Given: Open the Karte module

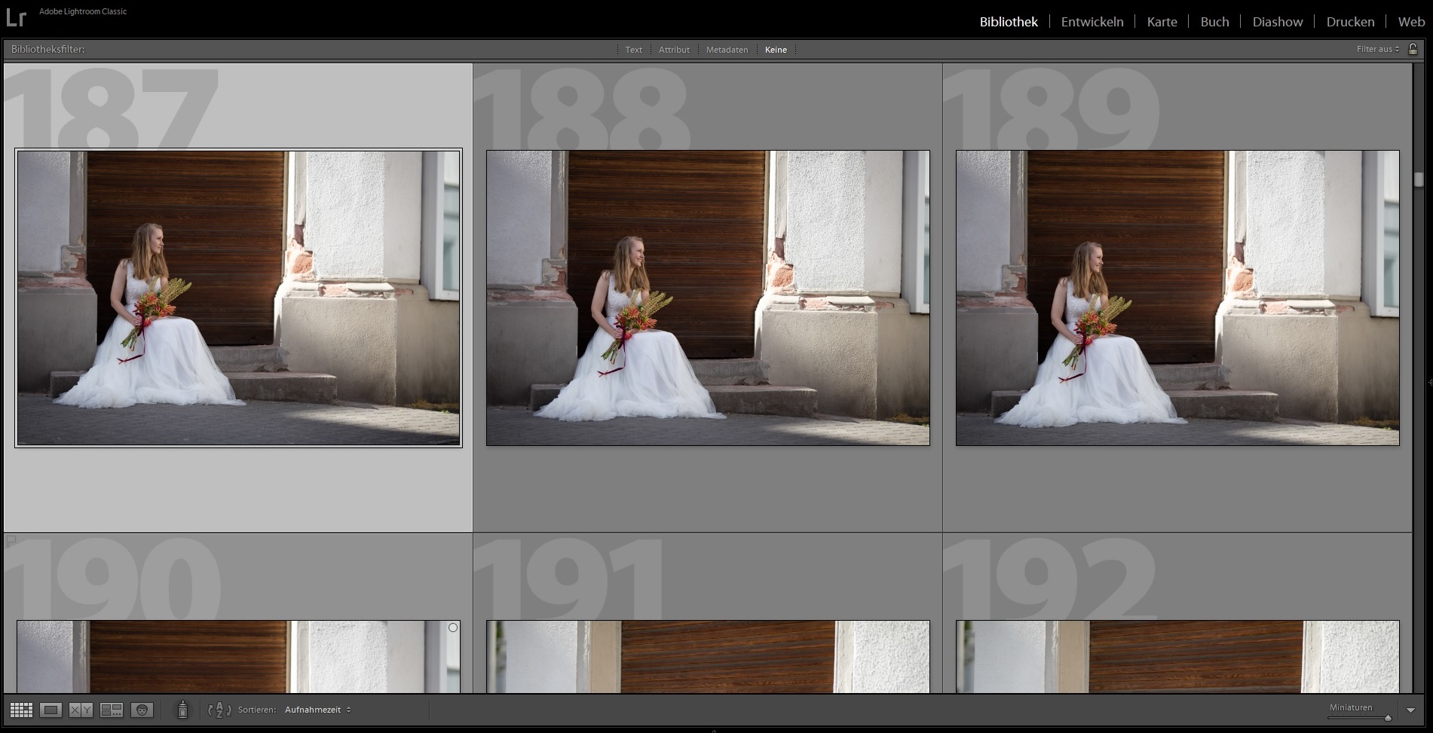Looking at the screenshot, I should click(x=1162, y=22).
